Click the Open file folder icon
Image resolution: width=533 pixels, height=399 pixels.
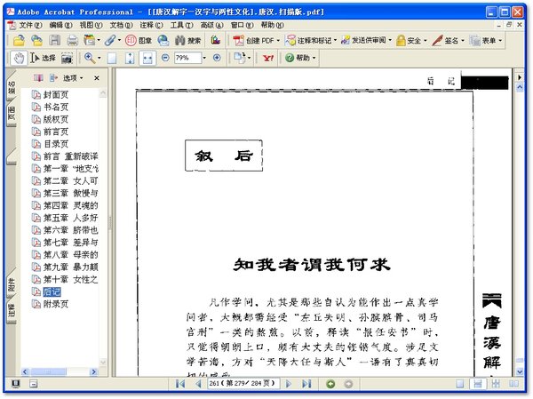pyautogui.click(x=19, y=41)
